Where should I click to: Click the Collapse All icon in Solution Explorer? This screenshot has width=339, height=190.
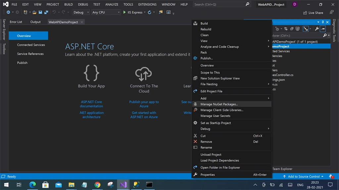pyautogui.click(x=292, y=29)
